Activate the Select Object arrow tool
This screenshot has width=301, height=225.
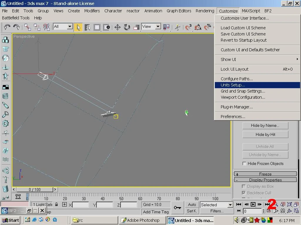(x=78, y=27)
